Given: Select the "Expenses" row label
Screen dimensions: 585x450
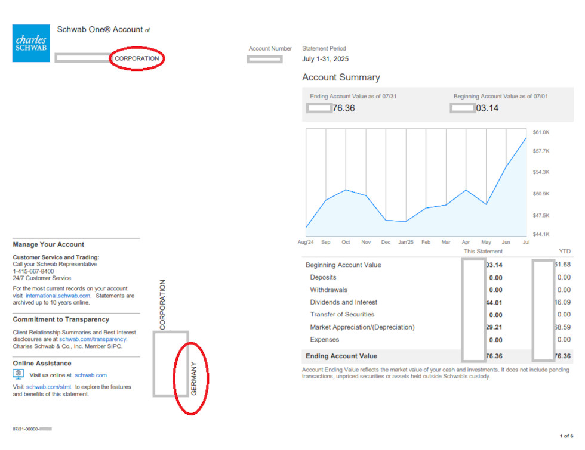Looking at the screenshot, I should point(325,339).
